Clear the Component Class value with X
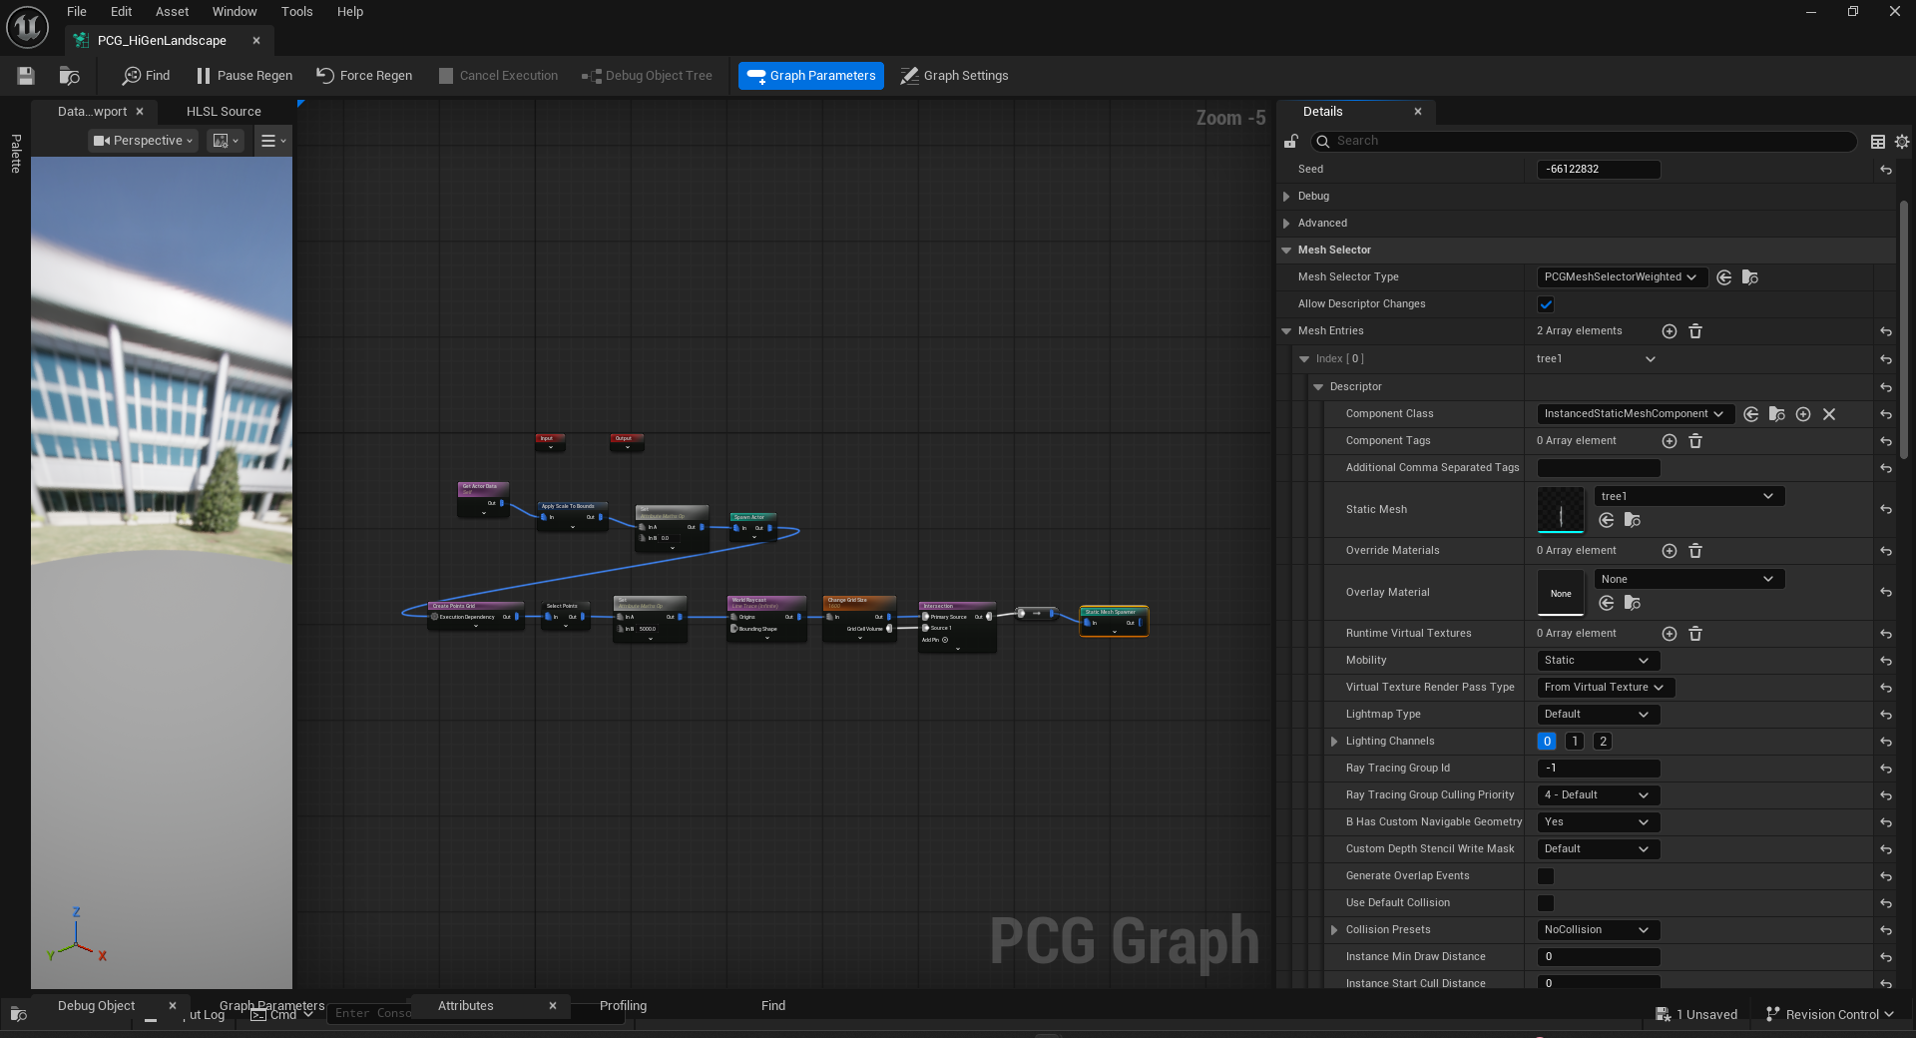This screenshot has width=1916, height=1038. [x=1829, y=414]
